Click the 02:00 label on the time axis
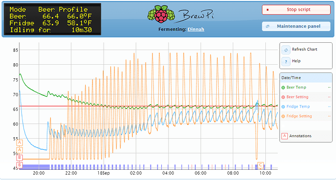The height and width of the screenshot is (180, 336). click(136, 173)
